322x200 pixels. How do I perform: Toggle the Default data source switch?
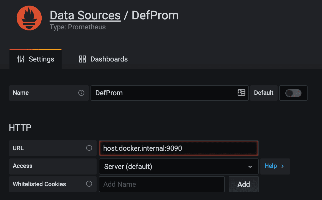click(293, 93)
